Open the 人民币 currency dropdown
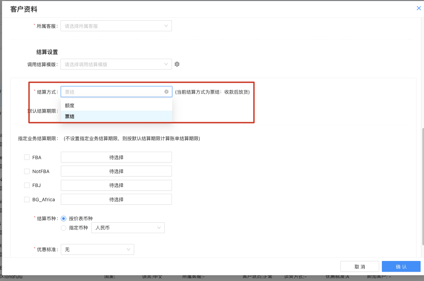The width and height of the screenshot is (424, 281). pyautogui.click(x=128, y=228)
